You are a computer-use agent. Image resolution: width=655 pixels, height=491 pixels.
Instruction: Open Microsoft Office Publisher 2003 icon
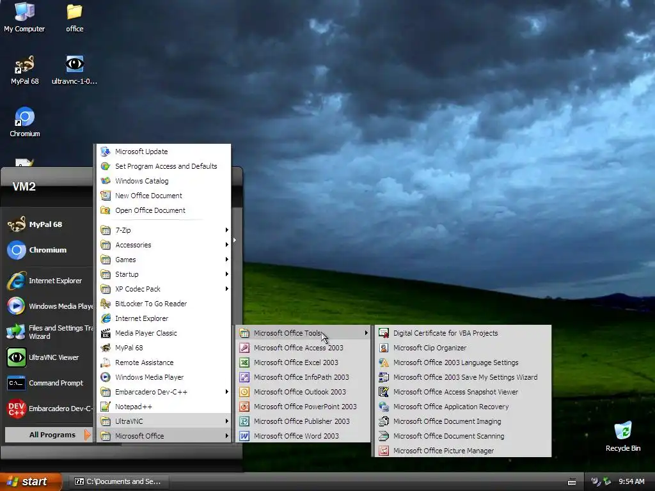point(244,421)
